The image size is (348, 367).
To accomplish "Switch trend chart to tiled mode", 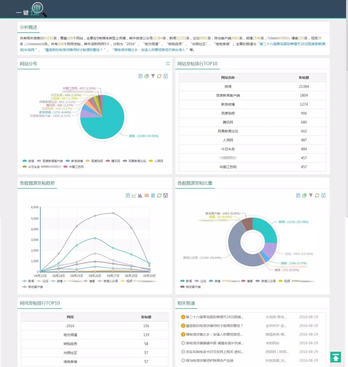I will (153, 195).
